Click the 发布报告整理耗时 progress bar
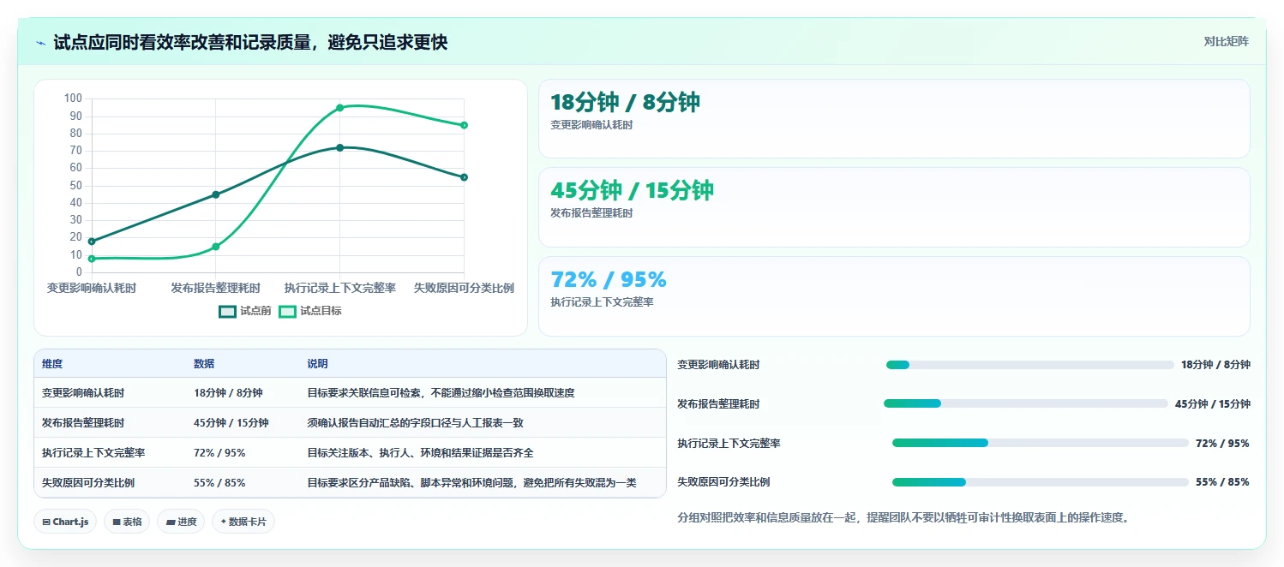Viewport: 1284px width, 567px height. coord(1026,403)
